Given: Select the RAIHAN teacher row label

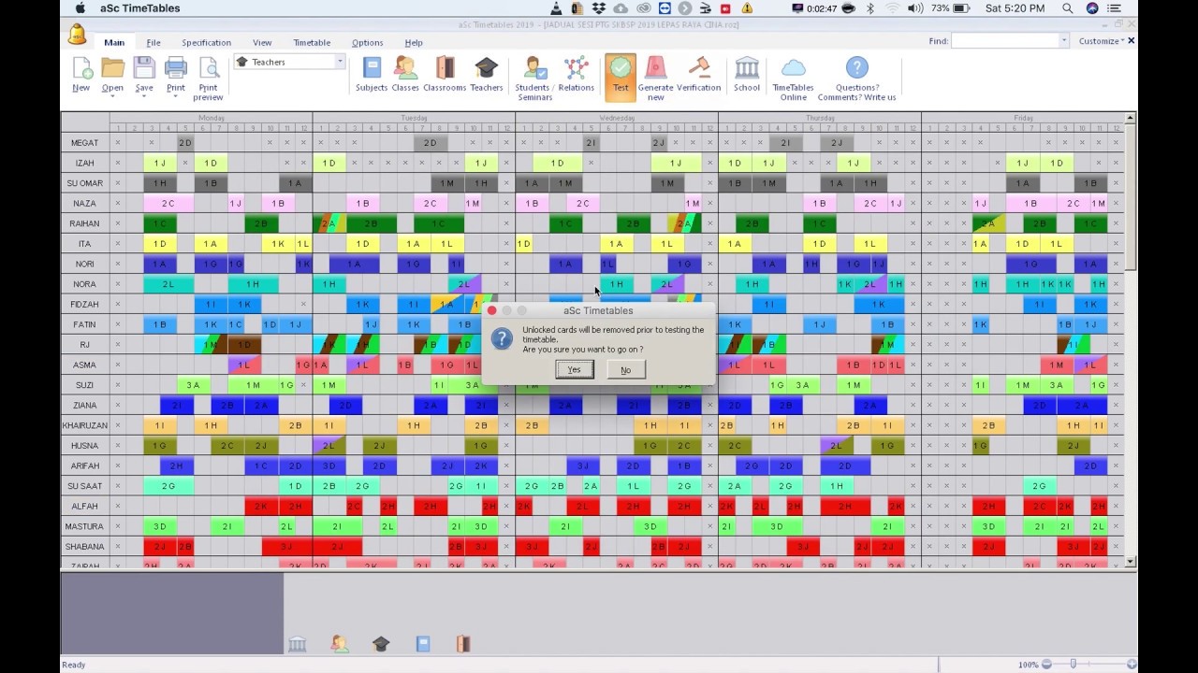Looking at the screenshot, I should click(85, 223).
